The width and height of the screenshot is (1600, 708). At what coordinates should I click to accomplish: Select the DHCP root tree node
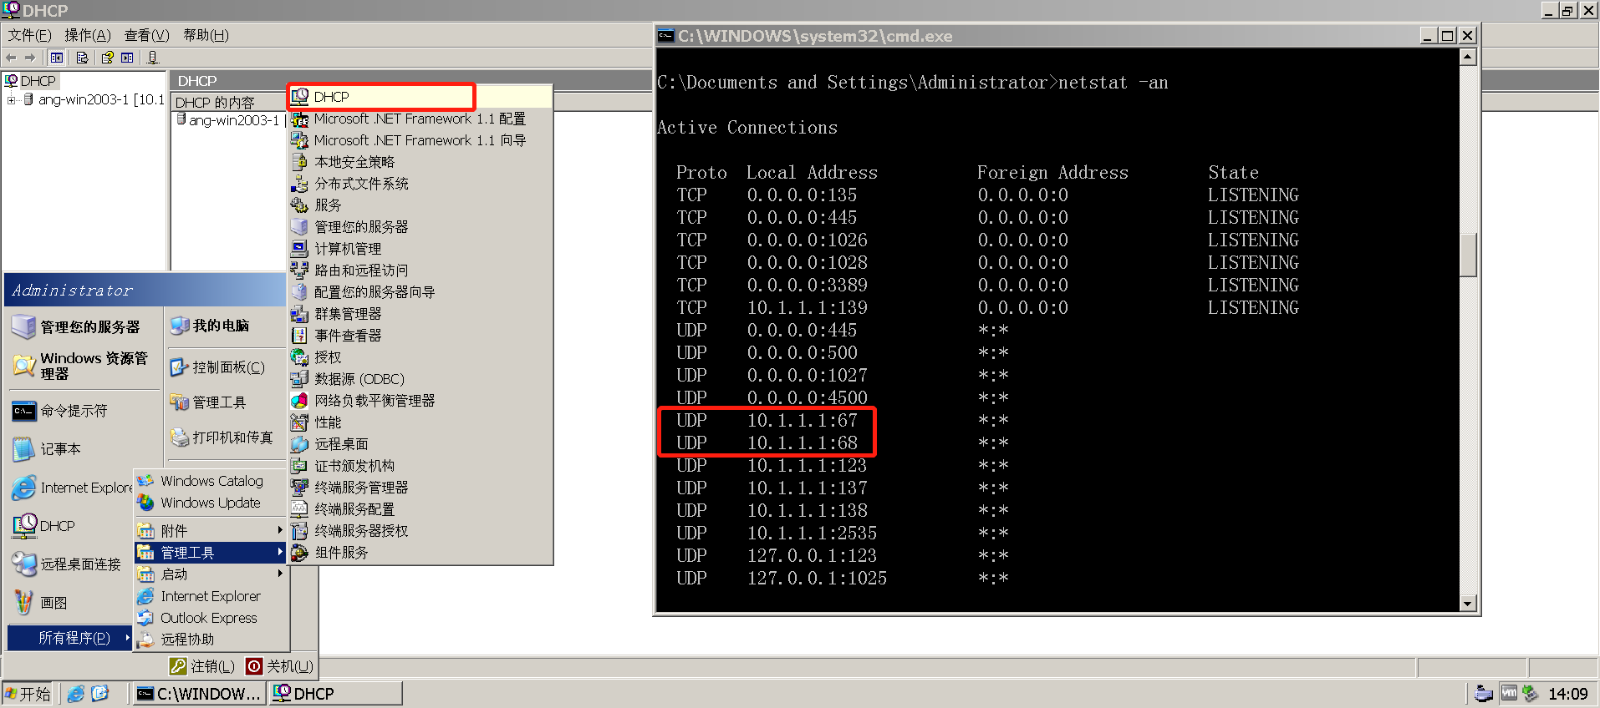(x=38, y=81)
